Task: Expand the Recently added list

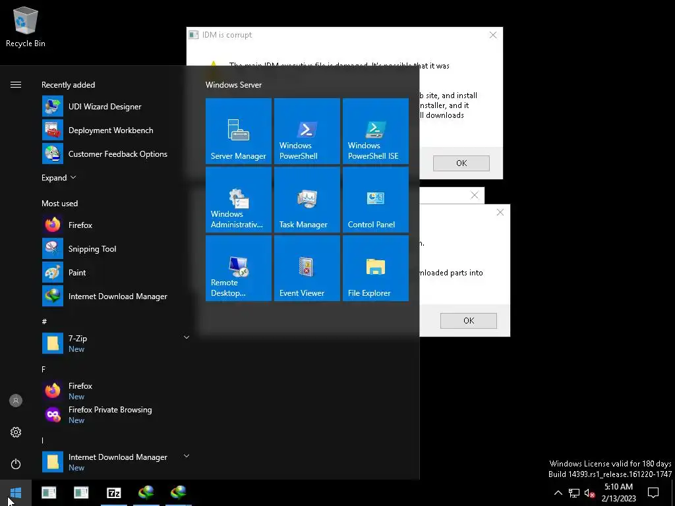Action: [x=59, y=178]
